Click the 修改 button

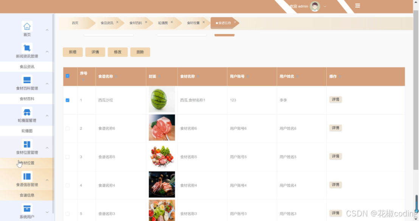[118, 52]
